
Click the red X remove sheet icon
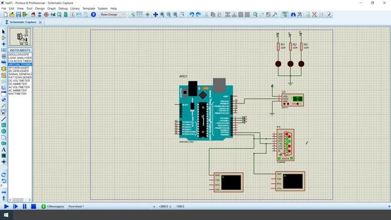coord(315,15)
